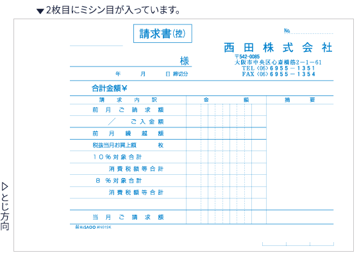Click the No. number field
The width and height of the screenshot is (359, 253).
[308, 31]
